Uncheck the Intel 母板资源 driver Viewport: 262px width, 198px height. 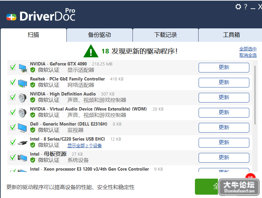(13, 157)
